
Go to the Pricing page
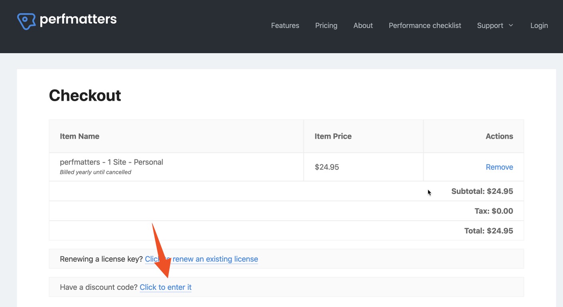[x=326, y=26]
